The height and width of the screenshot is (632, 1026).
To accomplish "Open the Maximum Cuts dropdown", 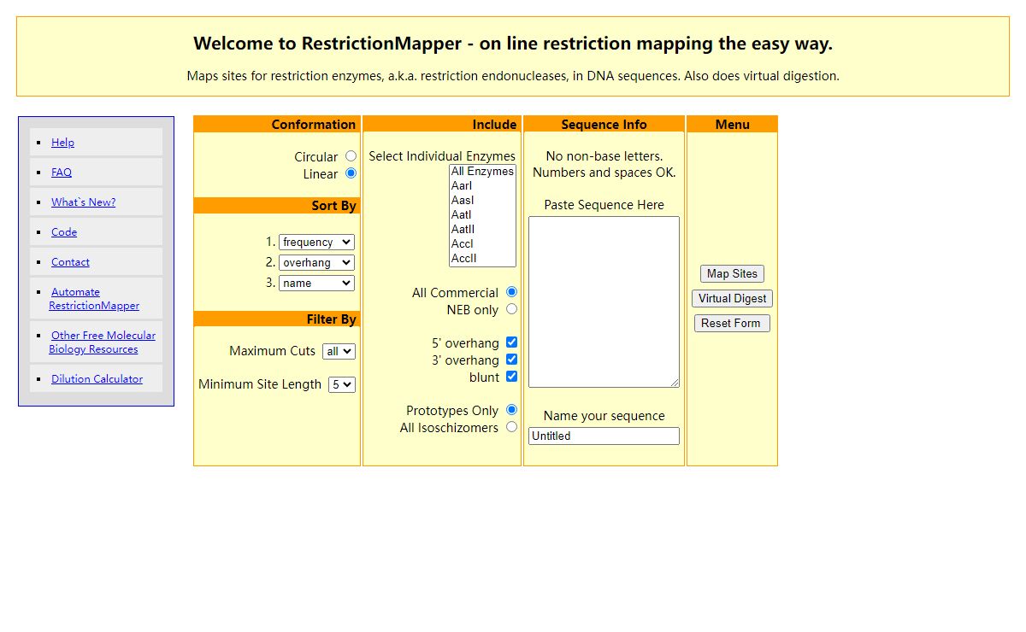I will (339, 351).
